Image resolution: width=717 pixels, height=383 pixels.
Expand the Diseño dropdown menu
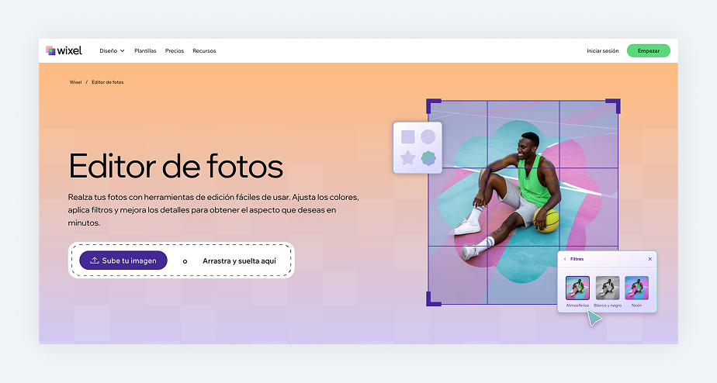coord(112,50)
